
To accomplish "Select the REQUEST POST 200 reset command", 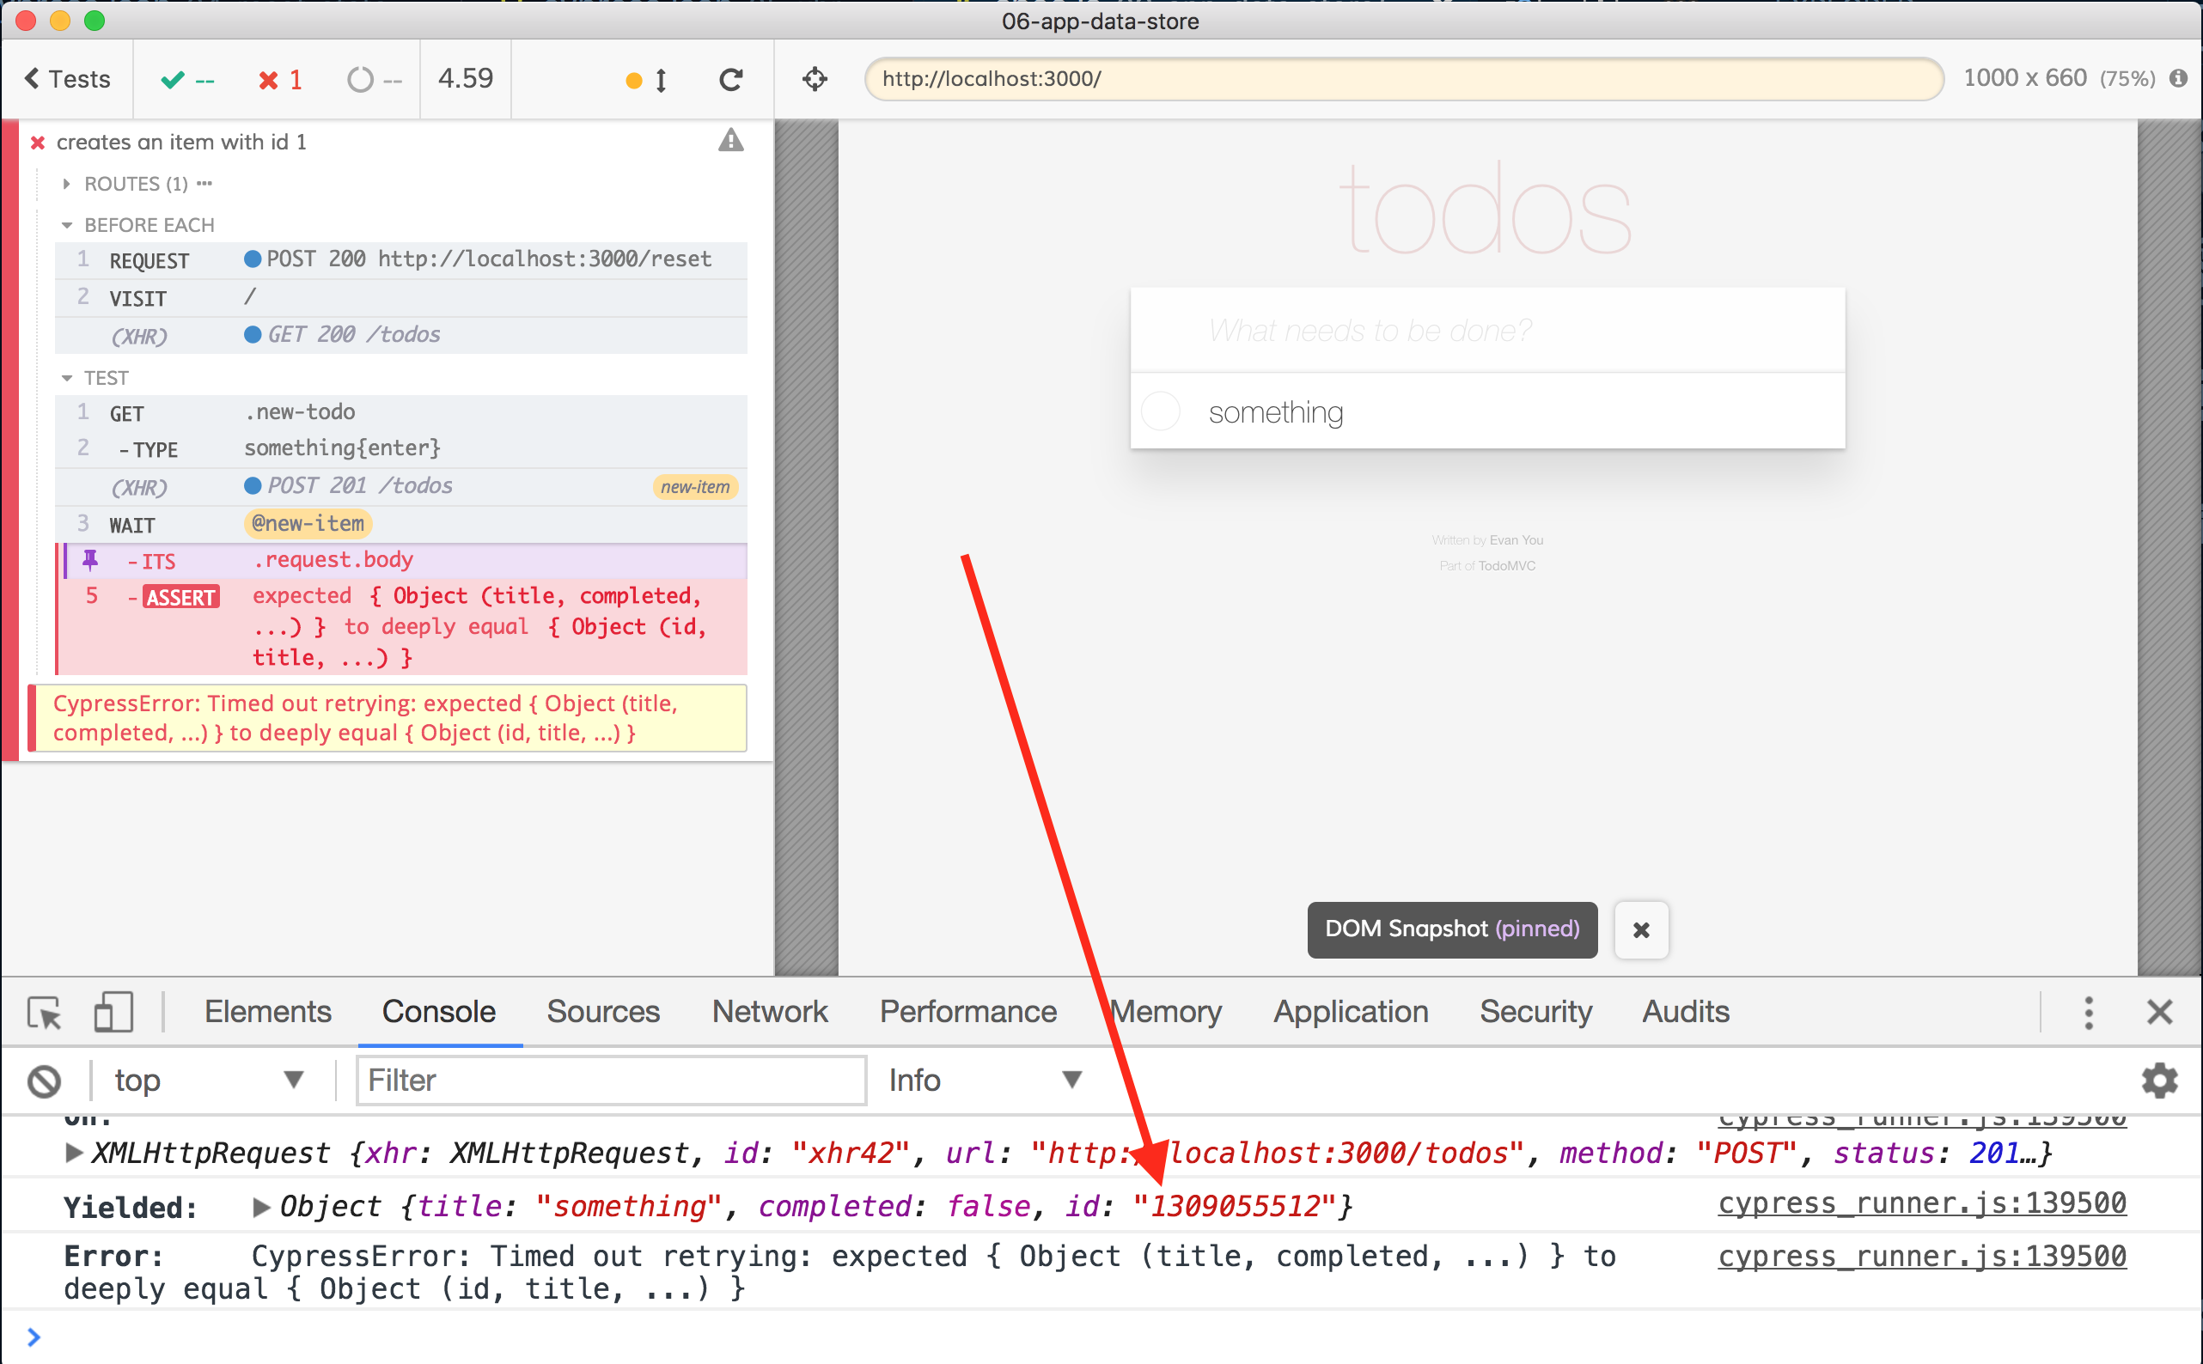I will click(400, 259).
